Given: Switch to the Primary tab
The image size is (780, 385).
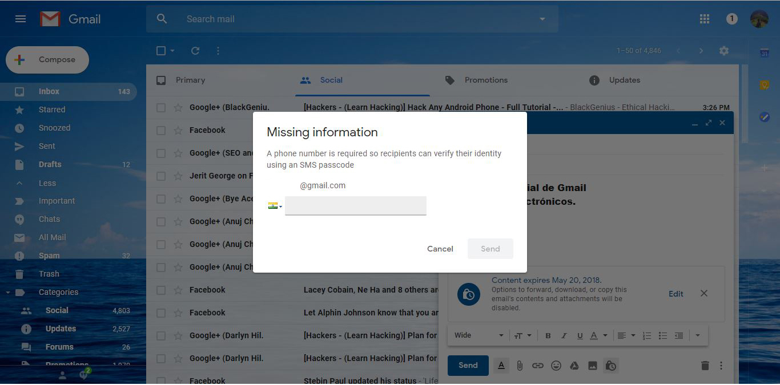Looking at the screenshot, I should pyautogui.click(x=191, y=80).
